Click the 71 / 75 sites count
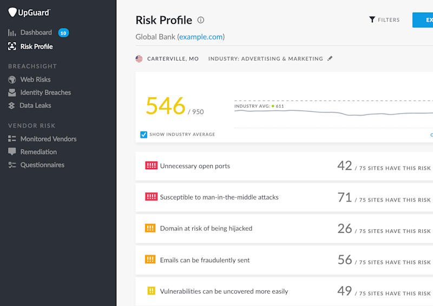This screenshot has width=433, height=306. (x=384, y=197)
